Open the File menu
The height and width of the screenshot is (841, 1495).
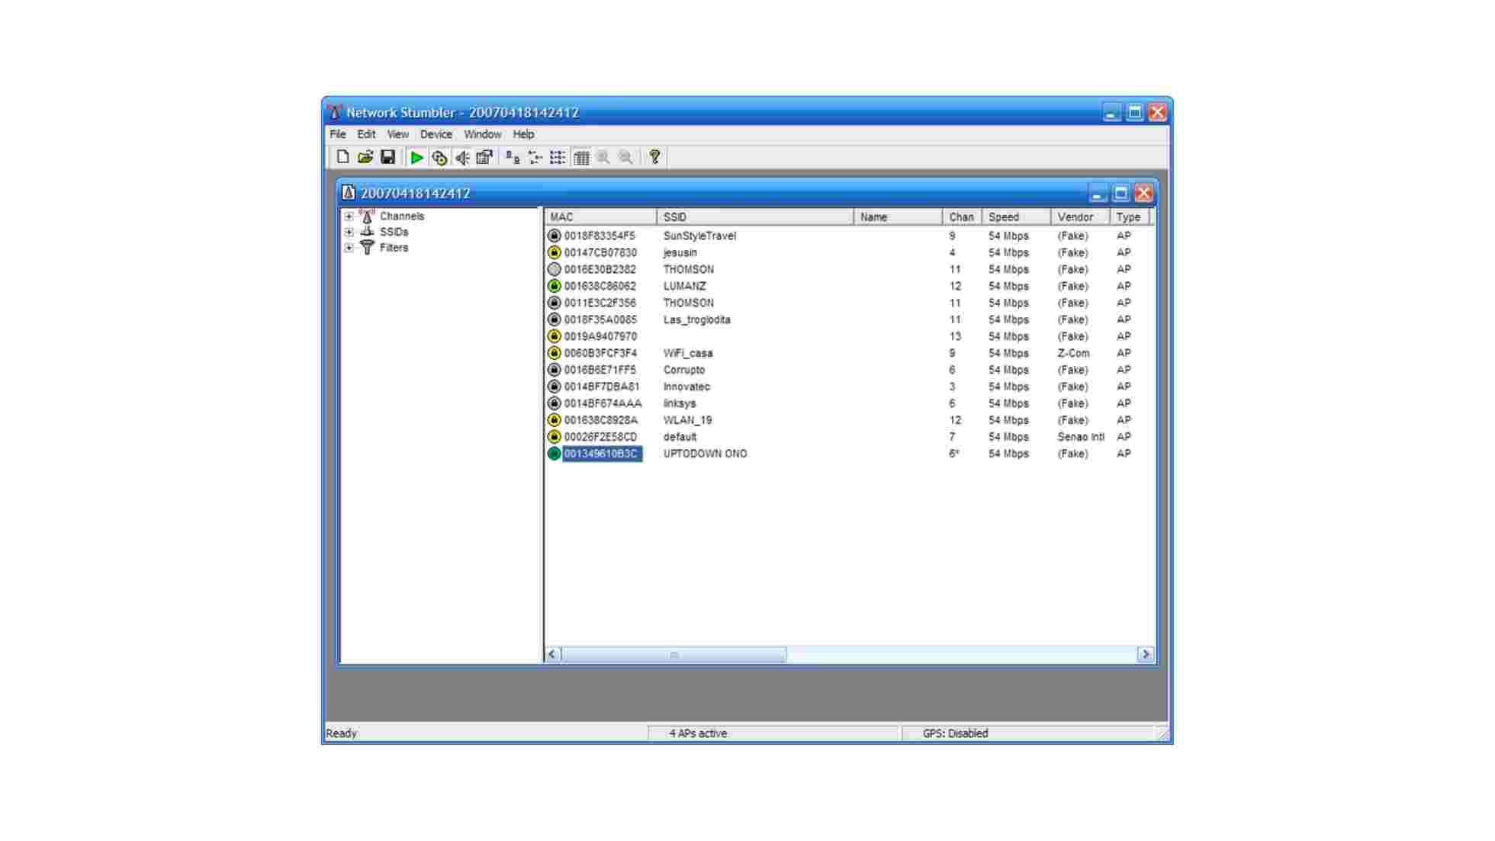(338, 134)
